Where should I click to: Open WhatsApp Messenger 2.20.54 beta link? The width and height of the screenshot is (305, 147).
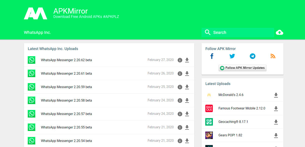click(x=66, y=141)
